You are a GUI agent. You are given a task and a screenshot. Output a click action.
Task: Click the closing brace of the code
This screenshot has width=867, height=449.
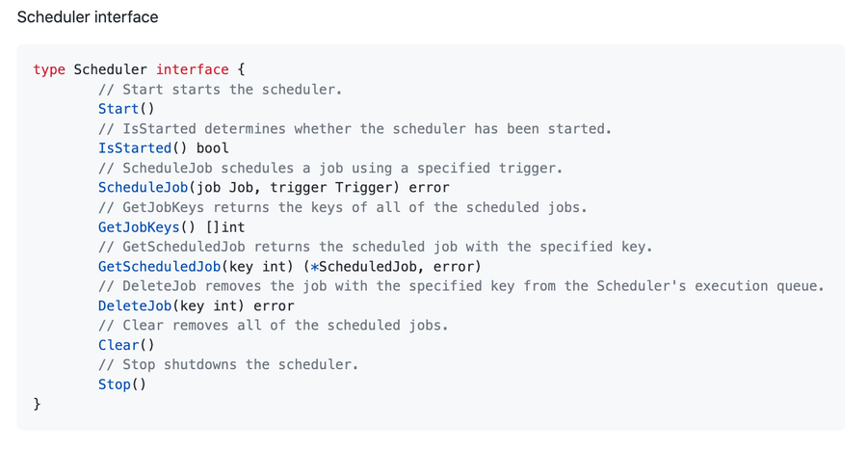point(37,404)
